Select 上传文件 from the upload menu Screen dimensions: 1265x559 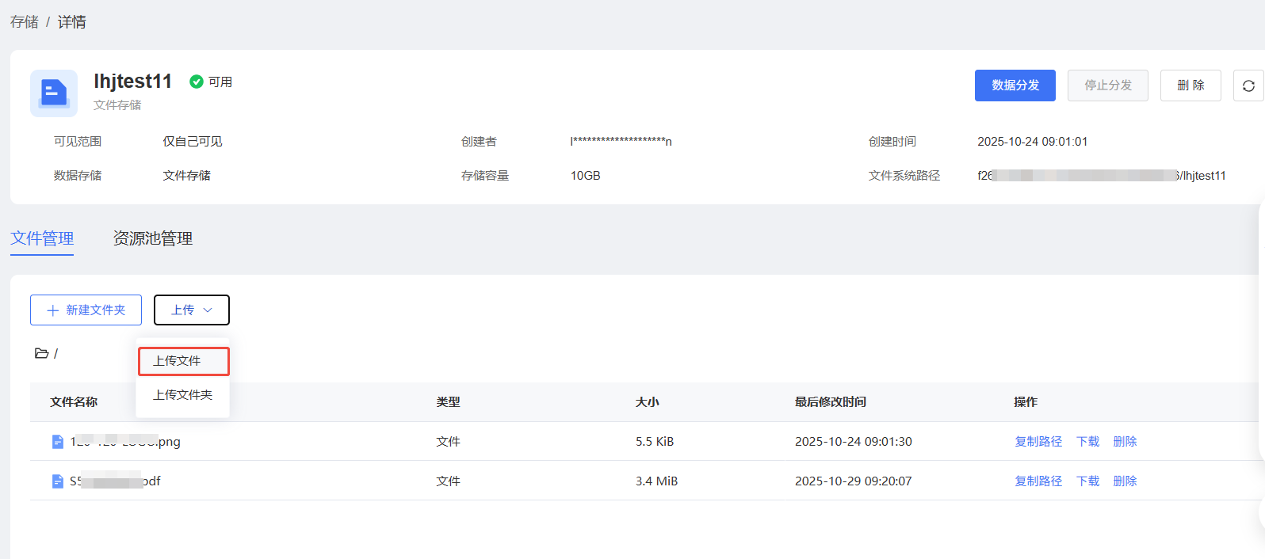(x=183, y=361)
